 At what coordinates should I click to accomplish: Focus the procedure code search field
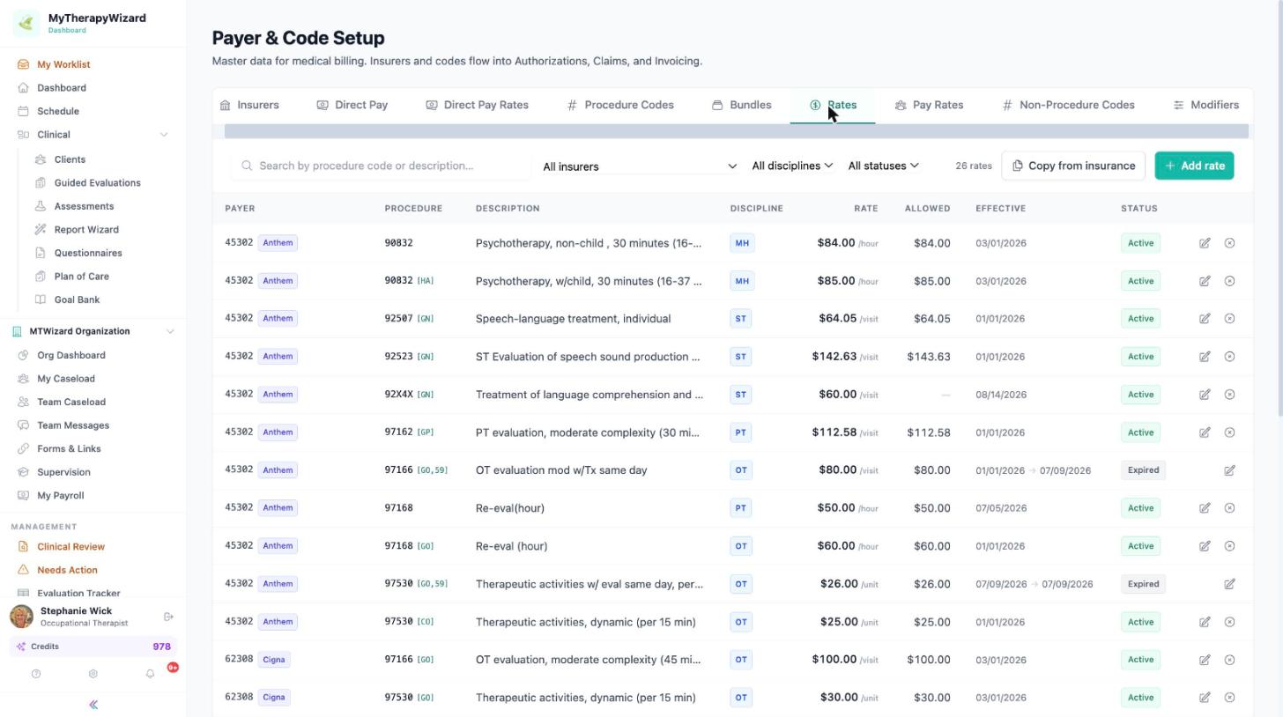[x=382, y=166]
